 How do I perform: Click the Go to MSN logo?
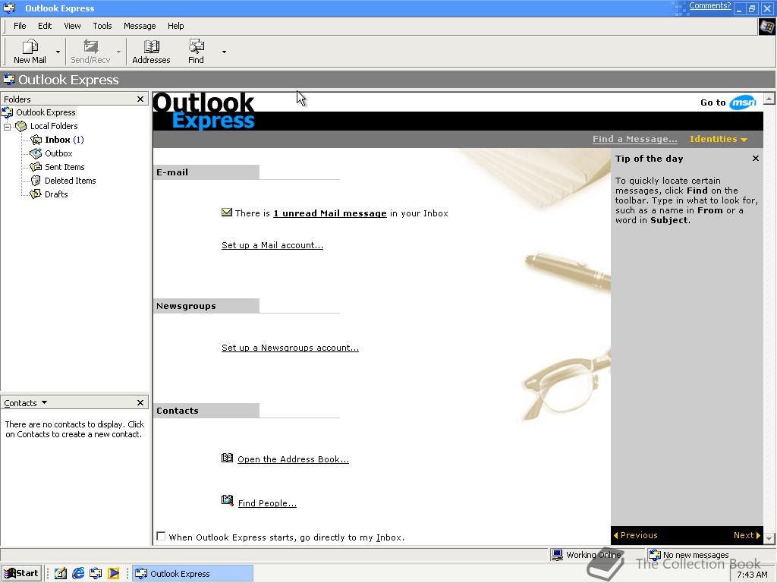click(742, 102)
